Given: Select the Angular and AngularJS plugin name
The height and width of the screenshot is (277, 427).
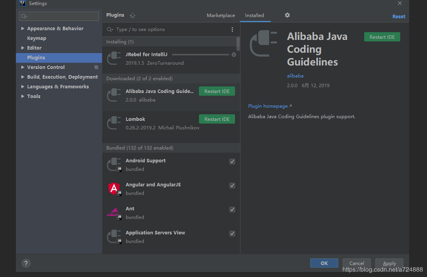Looking at the screenshot, I should [x=153, y=185].
